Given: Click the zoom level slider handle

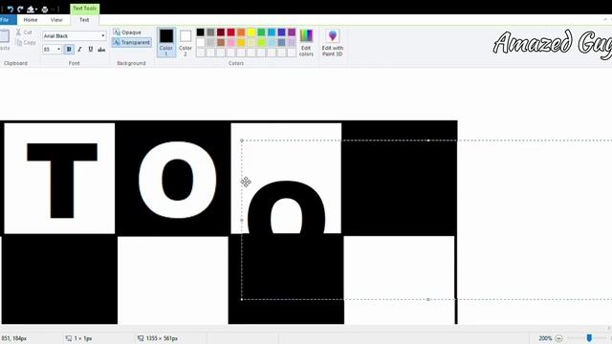Looking at the screenshot, I should click(589, 337).
